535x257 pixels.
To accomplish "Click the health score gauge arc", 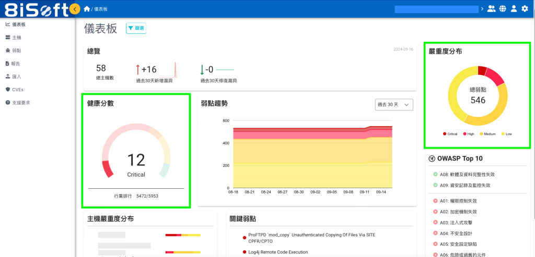I will [136, 150].
